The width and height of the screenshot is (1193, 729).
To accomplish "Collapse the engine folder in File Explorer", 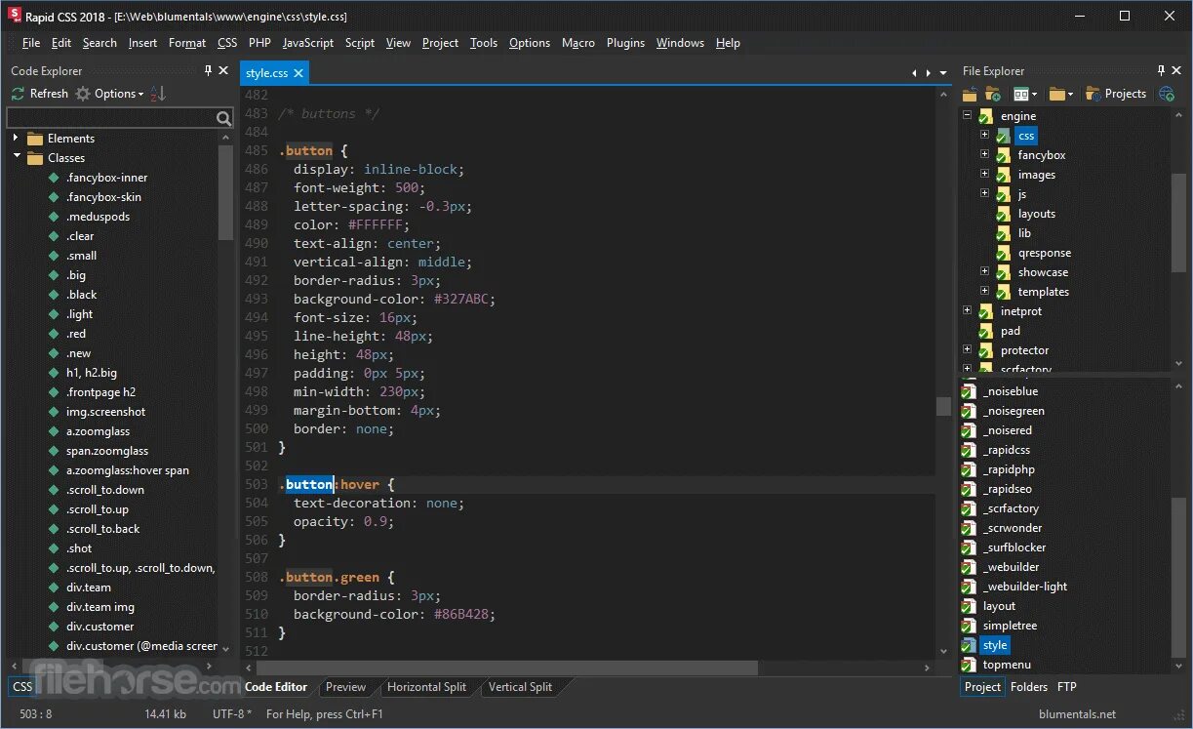I will (967, 115).
